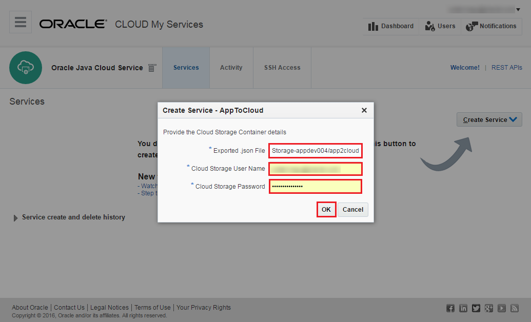Open the hamburger navigation menu
The width and height of the screenshot is (531, 322).
click(21, 22)
